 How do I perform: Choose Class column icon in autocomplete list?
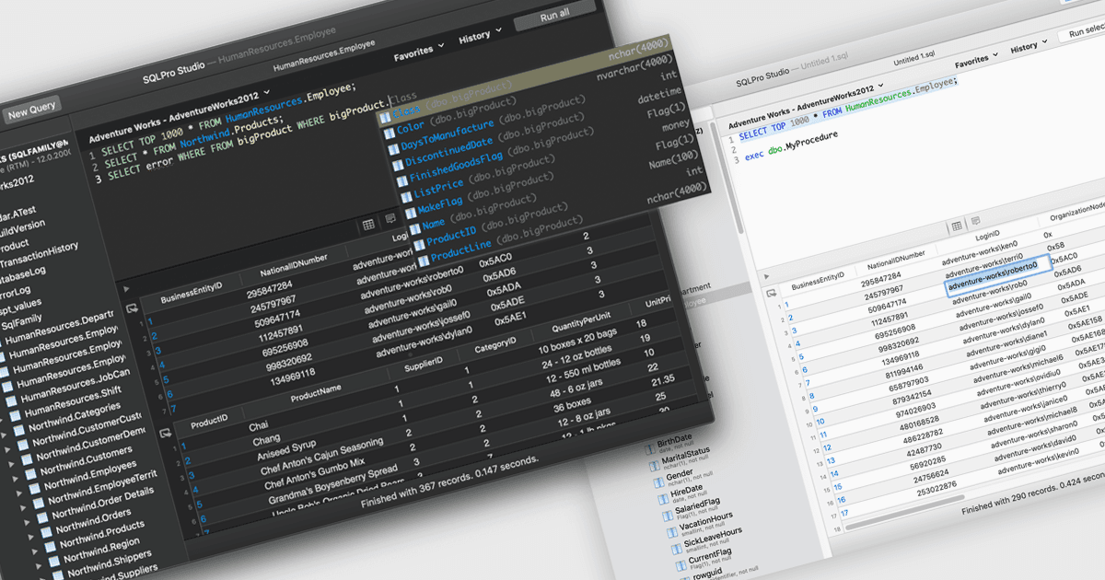(385, 118)
